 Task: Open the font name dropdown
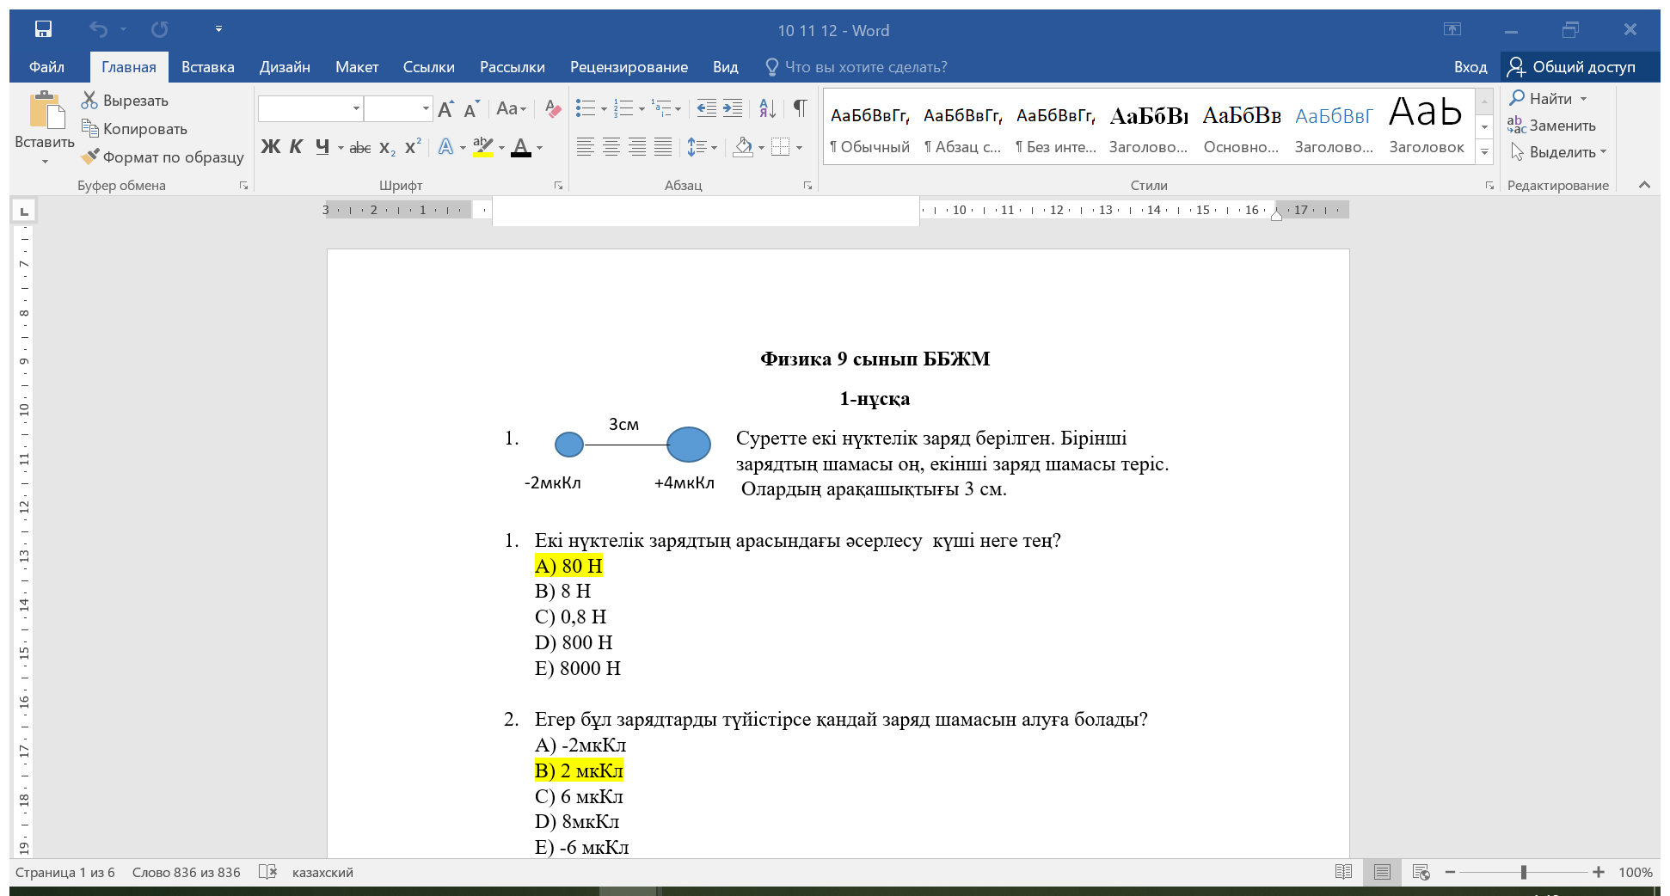[356, 109]
